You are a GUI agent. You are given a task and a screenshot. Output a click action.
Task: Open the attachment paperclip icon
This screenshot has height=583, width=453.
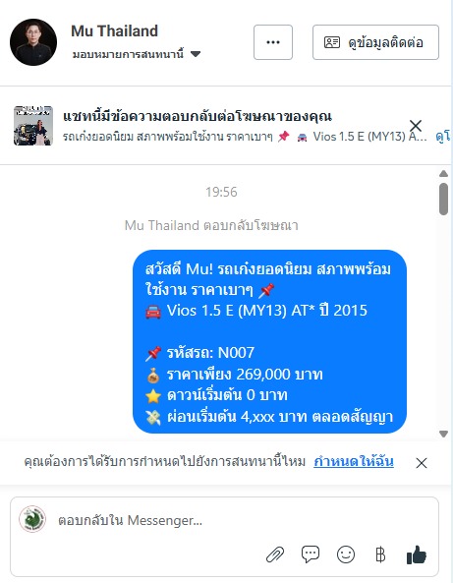(275, 554)
